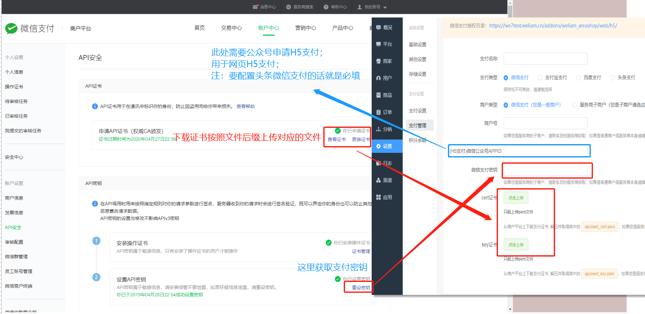Image resolution: width=645 pixels, height=314 pixels.
Task: Open 帮助中心 help center in top bar
Action: point(335,7)
